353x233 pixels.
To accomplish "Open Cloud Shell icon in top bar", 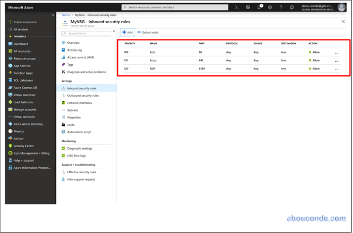I will point(237,7).
